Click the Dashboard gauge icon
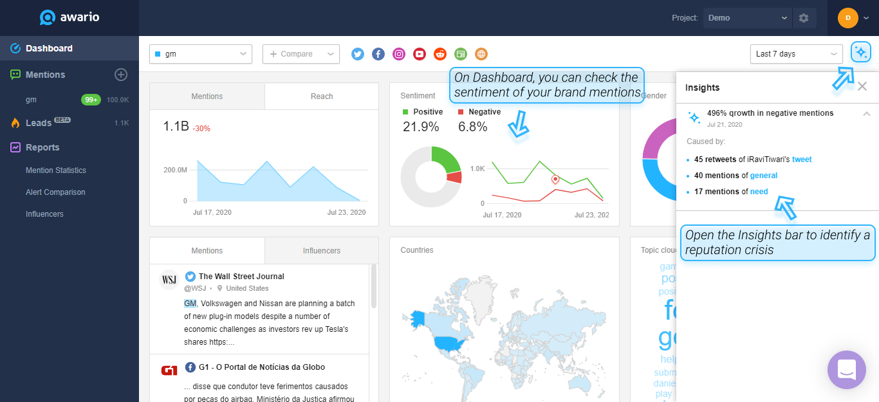879x402 pixels. click(15, 48)
